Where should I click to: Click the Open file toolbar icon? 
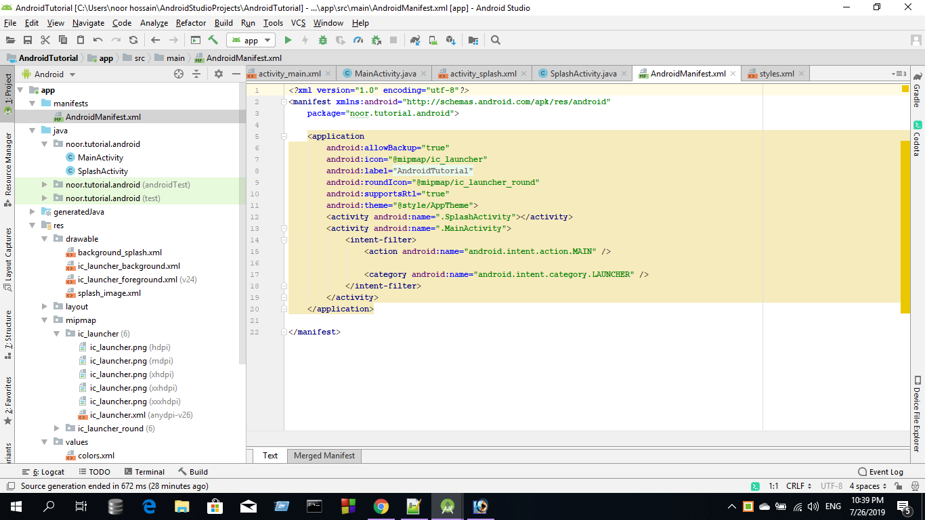pyautogui.click(x=11, y=40)
